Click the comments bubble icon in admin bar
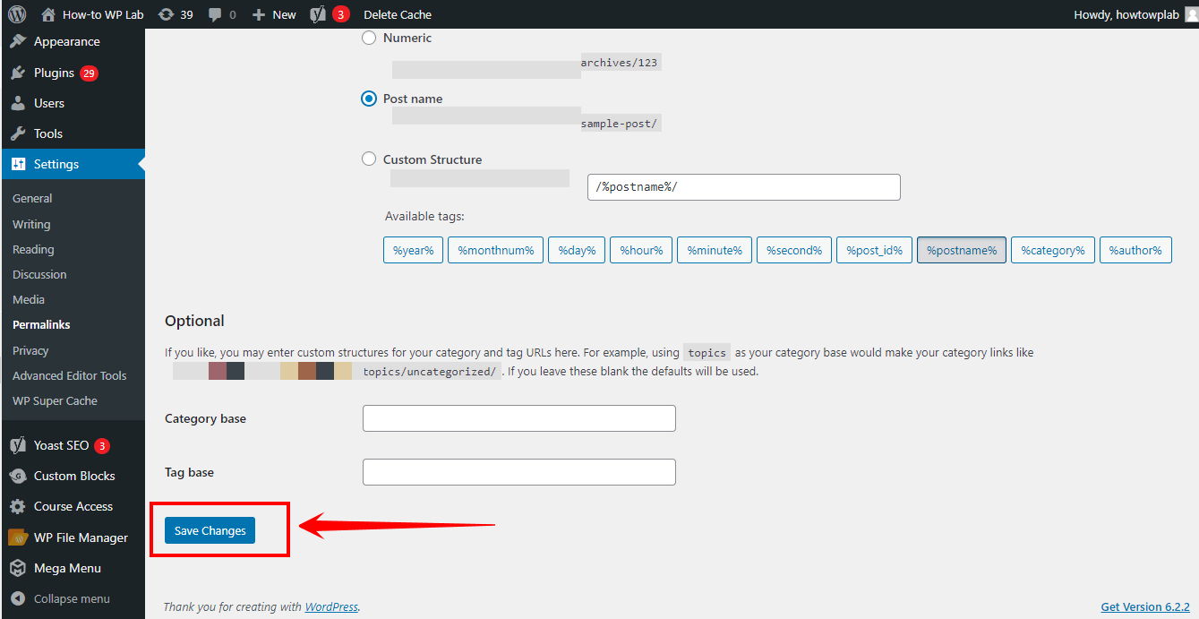 pyautogui.click(x=216, y=14)
